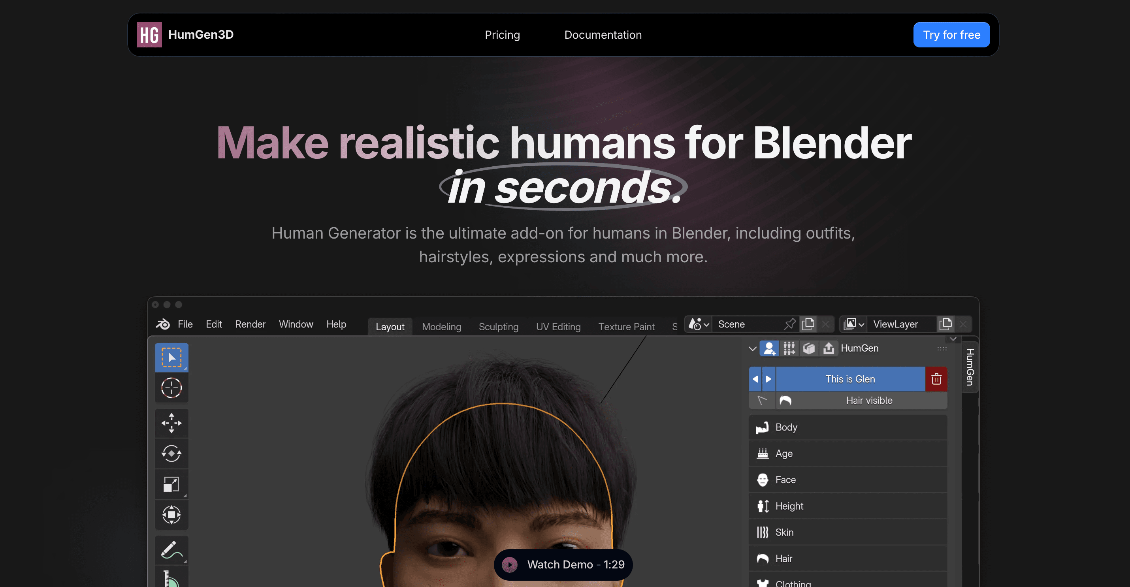Open the ViewLayer browse dropdown
Screen dimensions: 1130x587
tap(854, 324)
